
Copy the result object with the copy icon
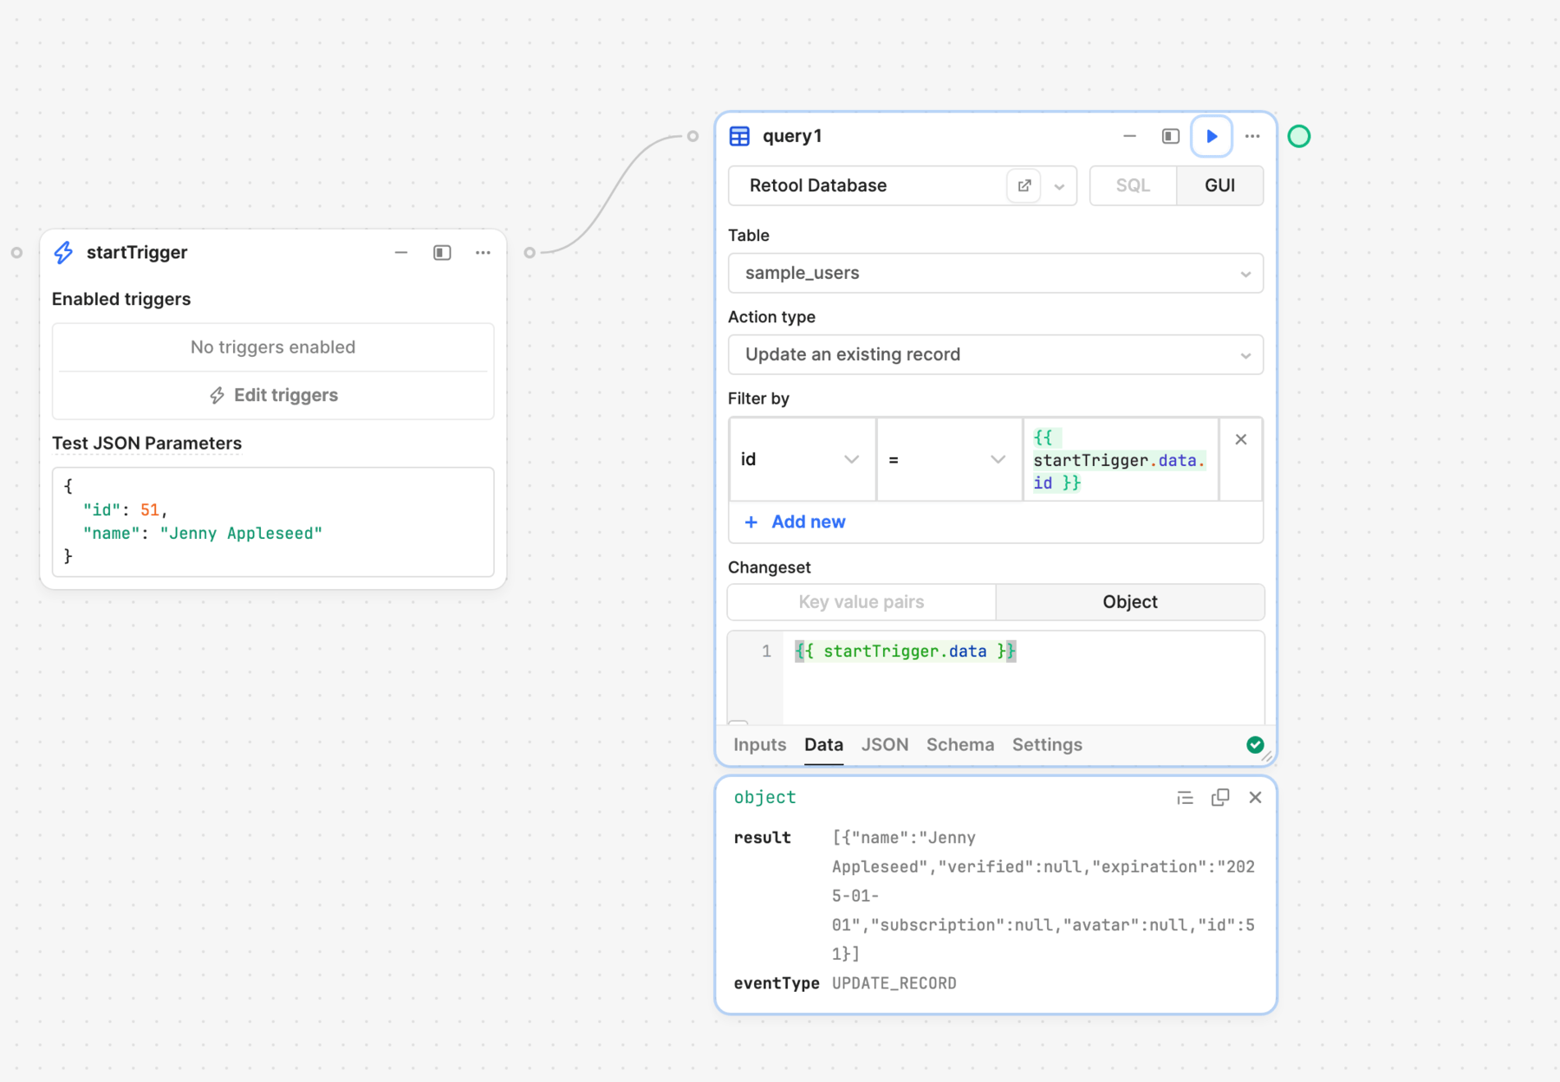[1220, 798]
